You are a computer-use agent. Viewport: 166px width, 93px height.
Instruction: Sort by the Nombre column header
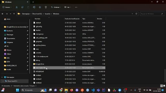[37, 19]
